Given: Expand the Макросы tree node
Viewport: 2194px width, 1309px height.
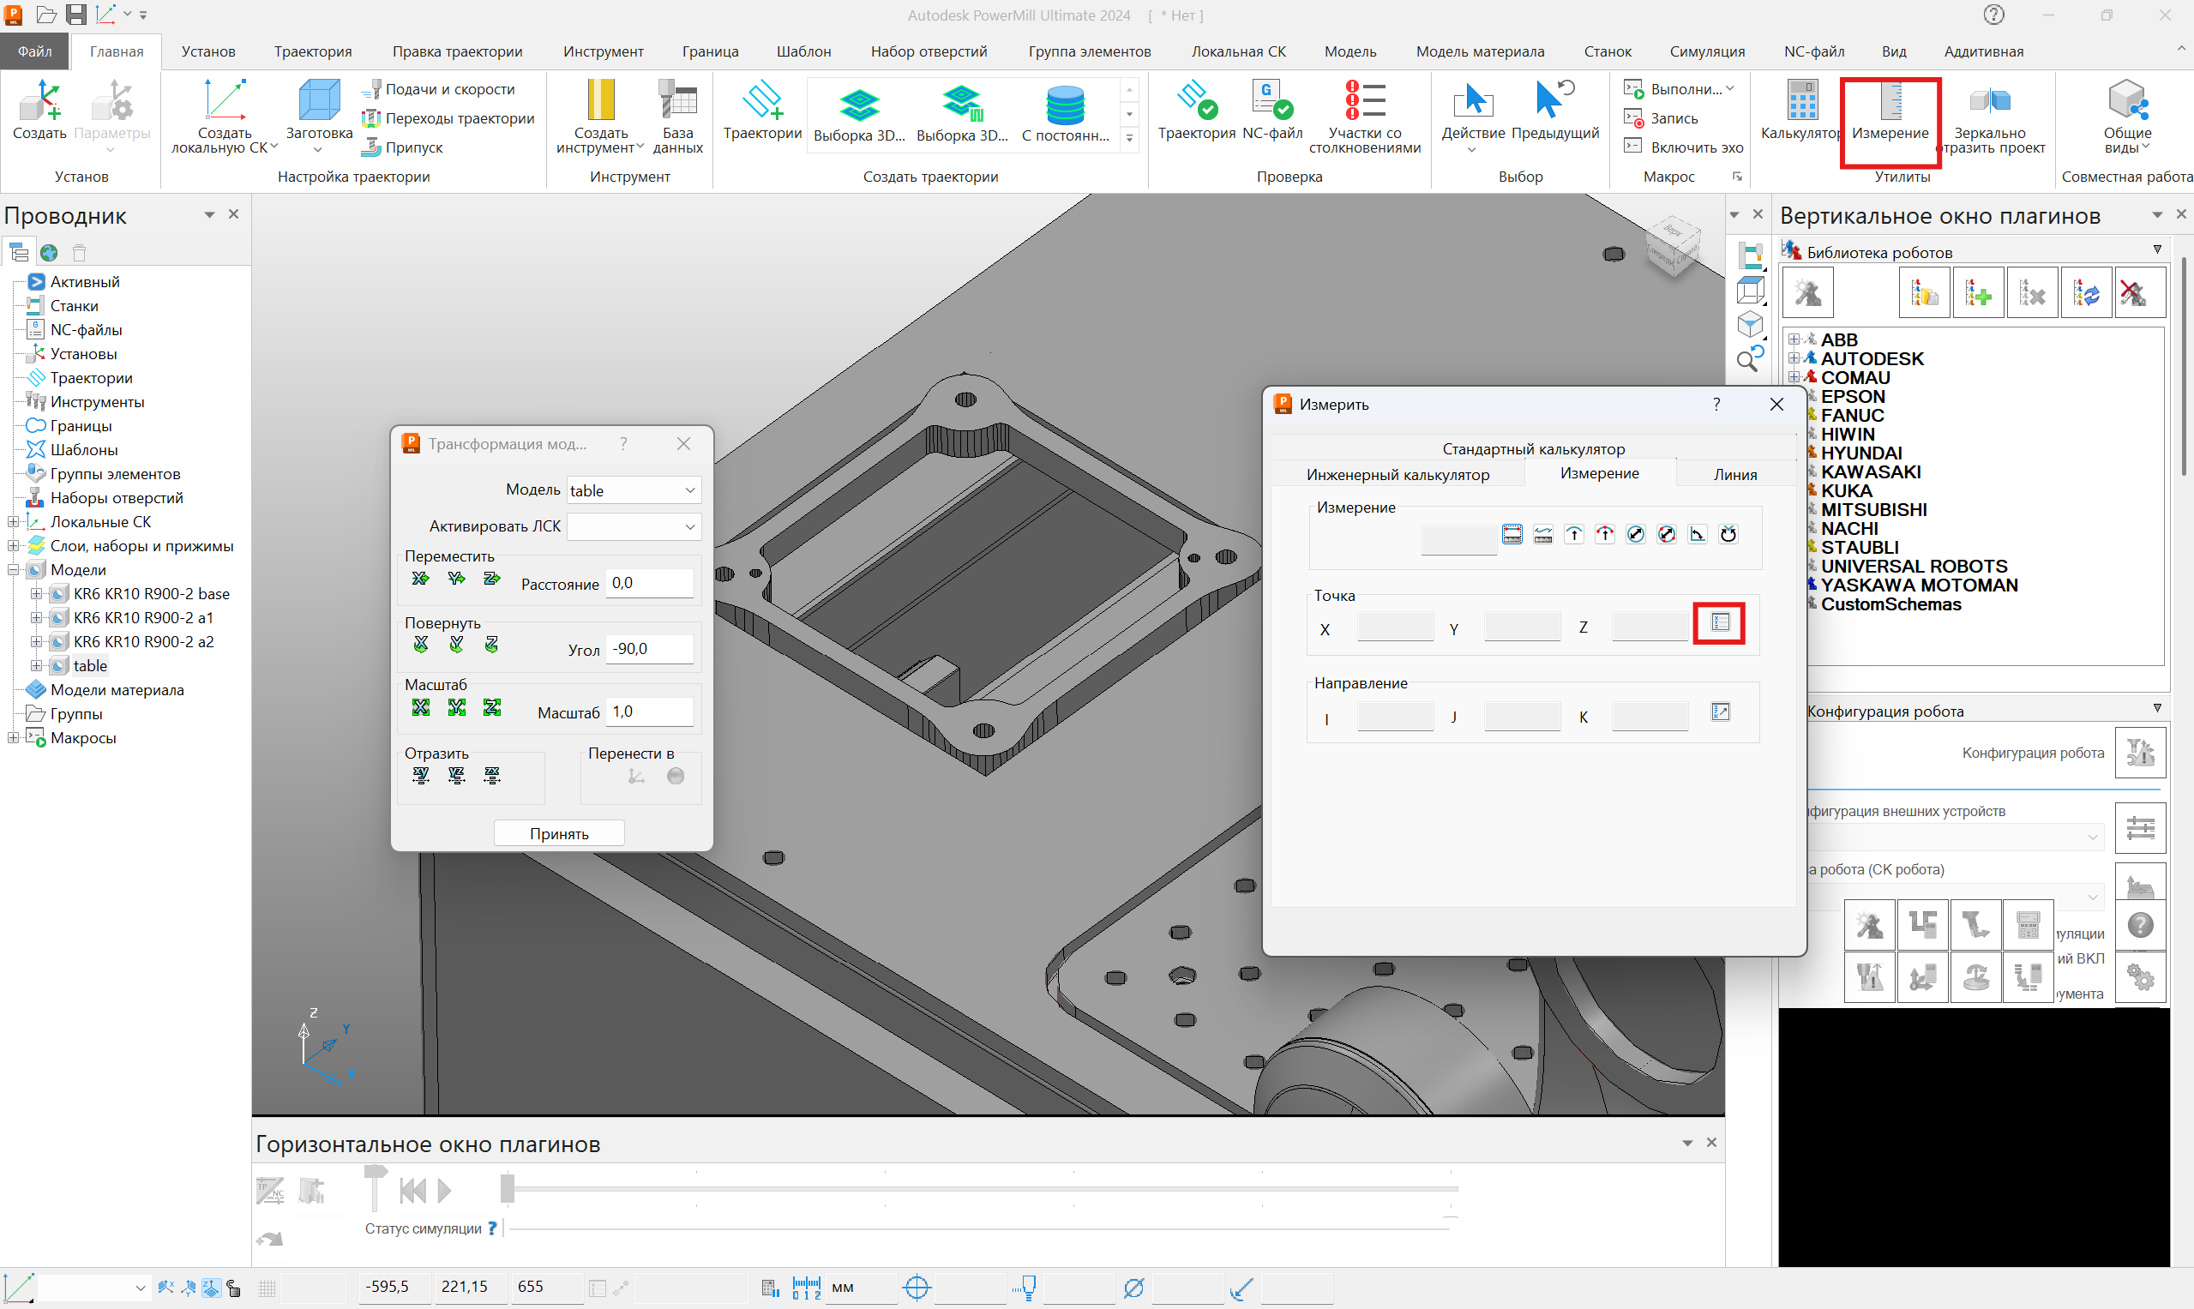Looking at the screenshot, I should coord(13,737).
